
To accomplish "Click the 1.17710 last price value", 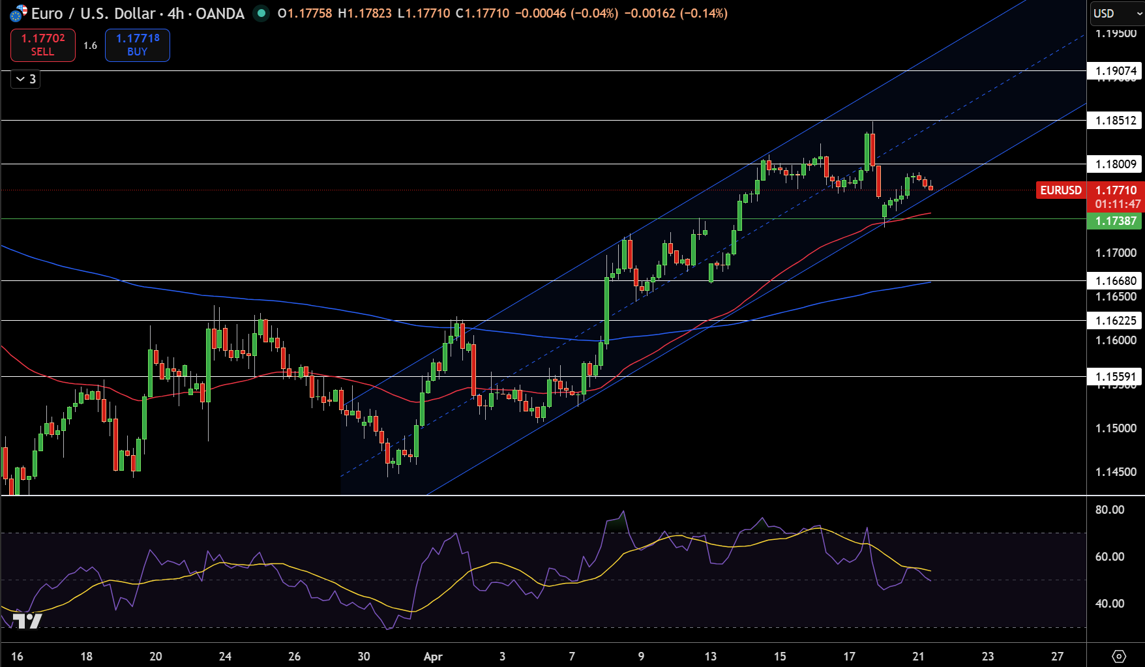I will (1116, 190).
